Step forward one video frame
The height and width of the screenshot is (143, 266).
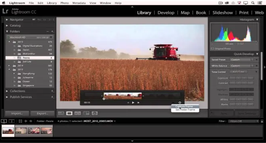(139, 102)
